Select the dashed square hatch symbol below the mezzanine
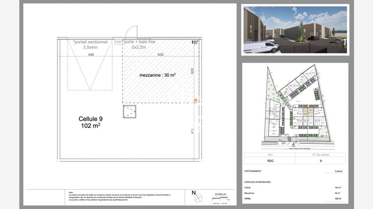Image resolution: width=373 pixels, height=209 pixels. click(130, 112)
